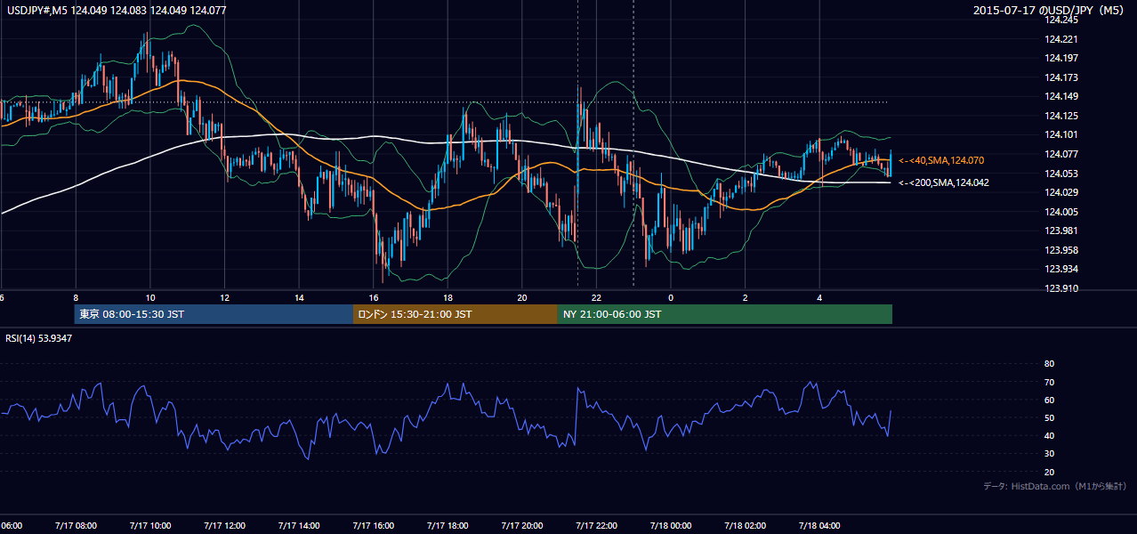Click the 7/17 08:00 time axis label
This screenshot has height=534, width=1137.
tap(76, 526)
